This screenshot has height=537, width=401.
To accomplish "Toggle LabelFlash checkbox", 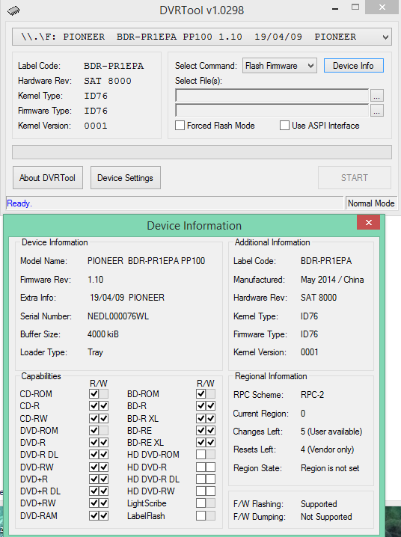I will coord(201,515).
